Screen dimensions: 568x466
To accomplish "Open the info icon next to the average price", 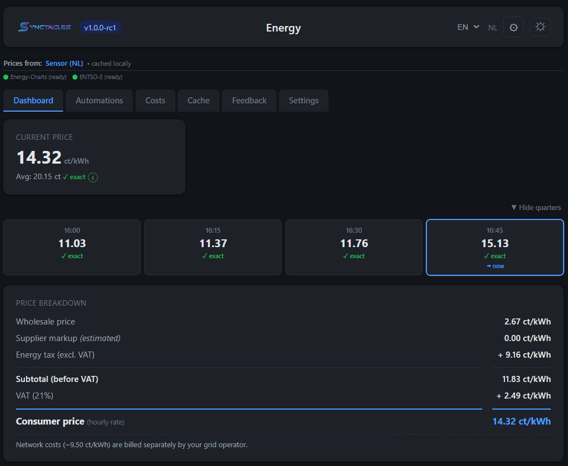I will (92, 177).
